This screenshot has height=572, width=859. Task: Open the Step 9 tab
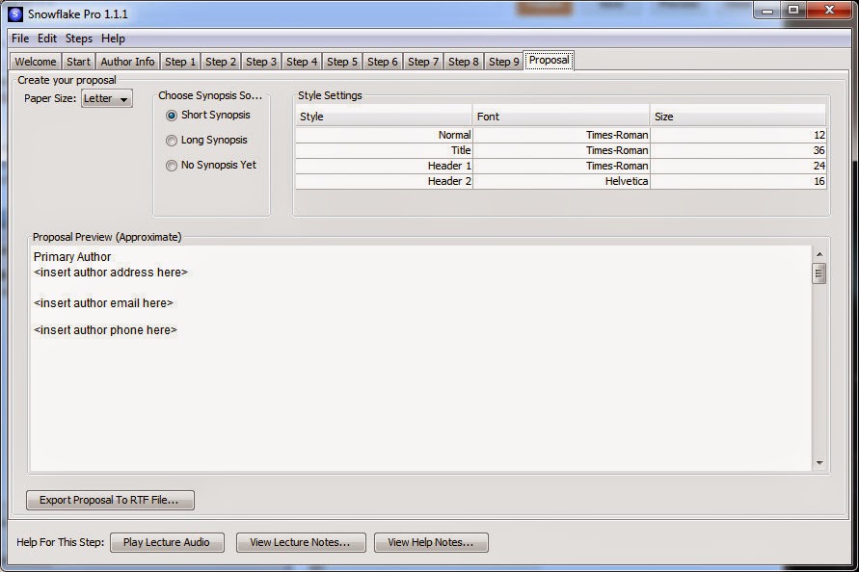coord(504,62)
